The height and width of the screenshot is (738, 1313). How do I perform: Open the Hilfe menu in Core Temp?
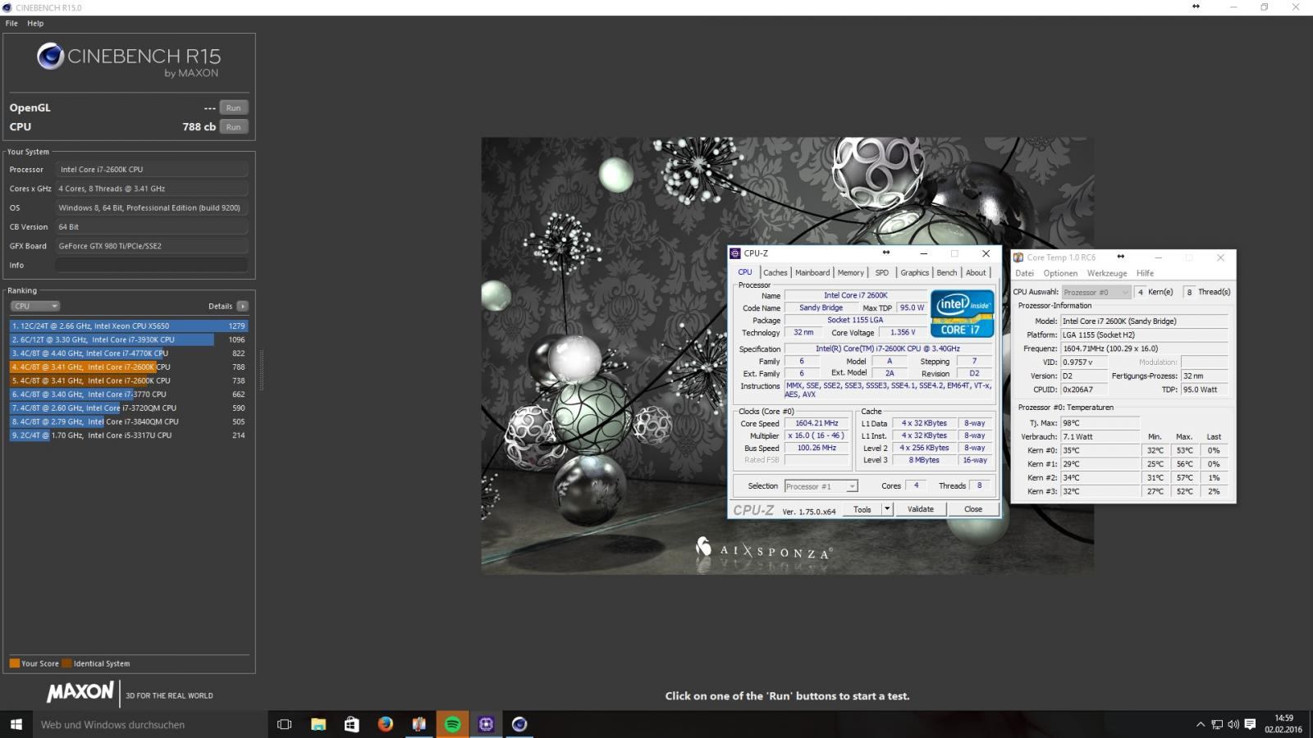(1145, 273)
